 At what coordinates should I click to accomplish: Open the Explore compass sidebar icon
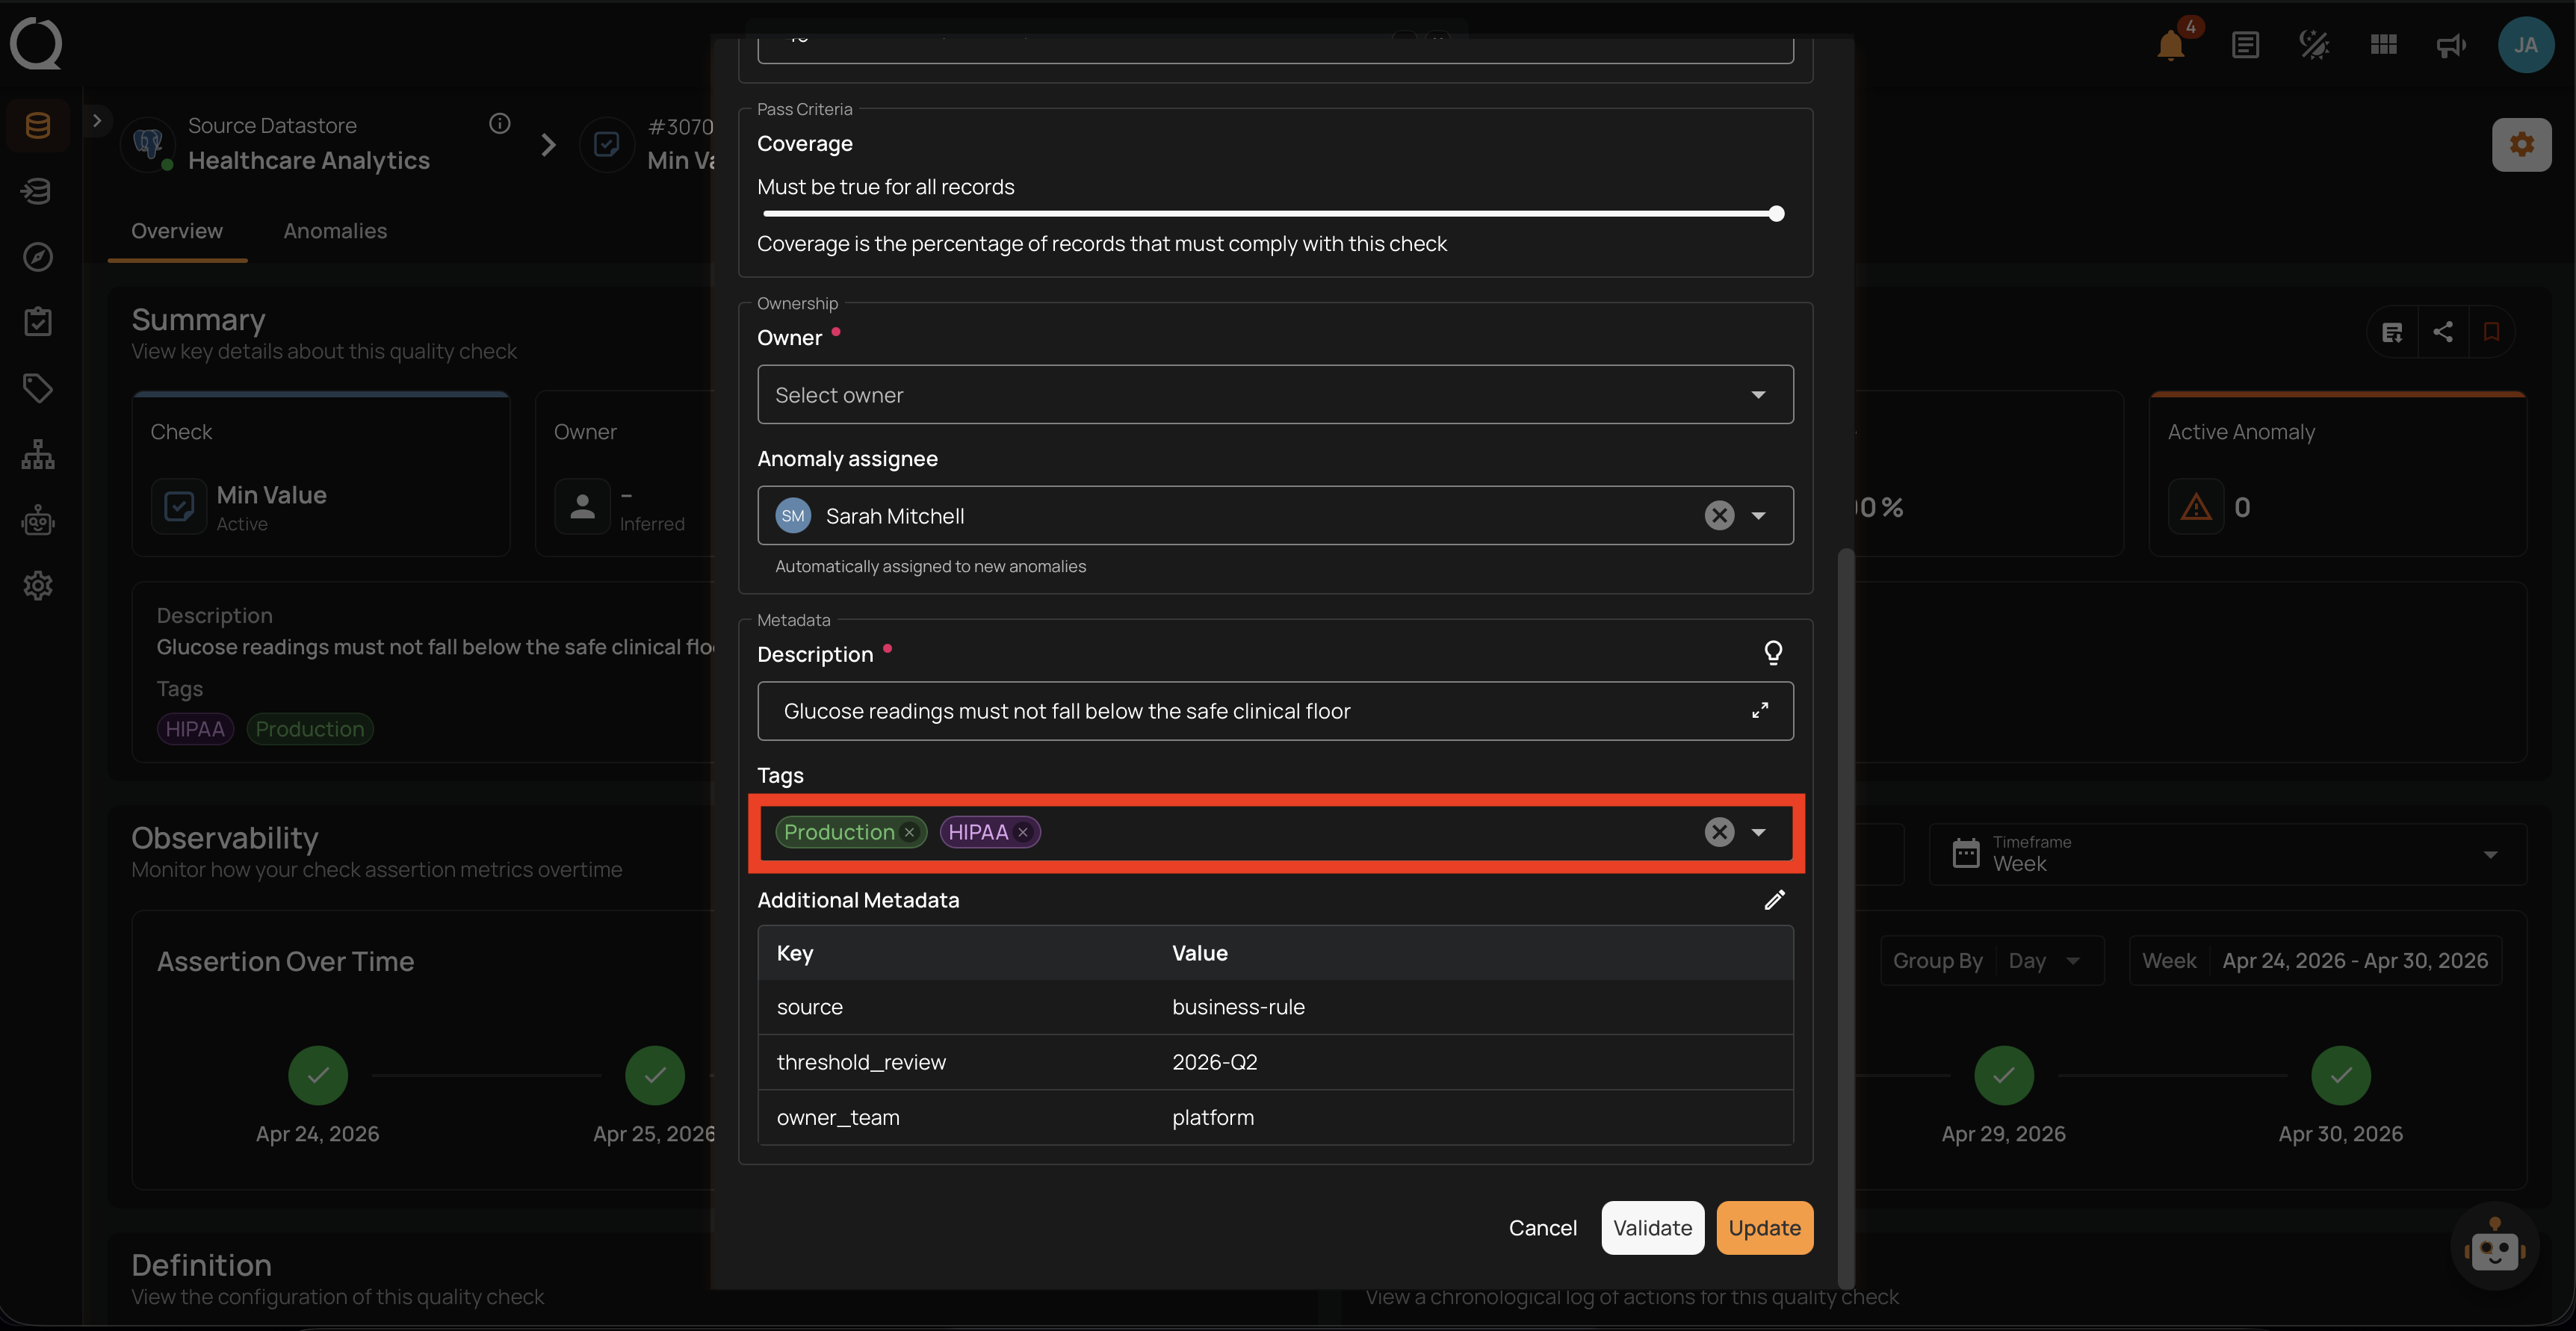click(x=37, y=257)
